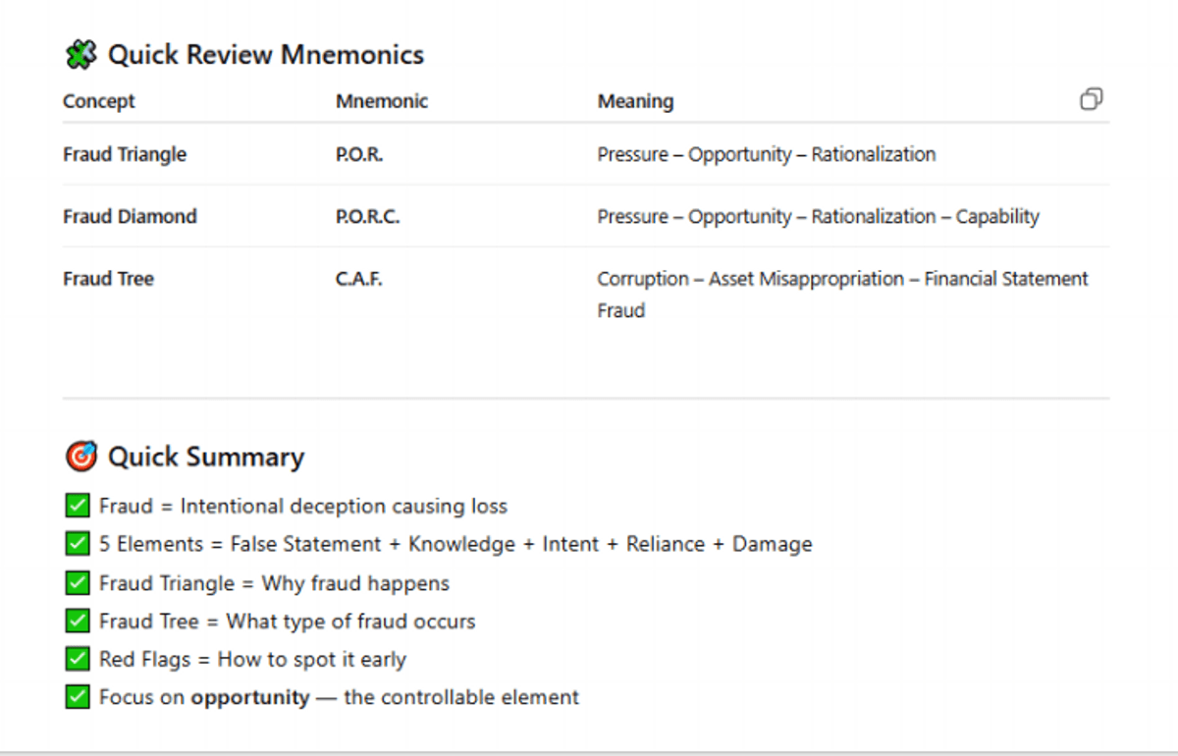Click the checkmark next to Red Flags
1178x756 pixels.
click(x=78, y=660)
